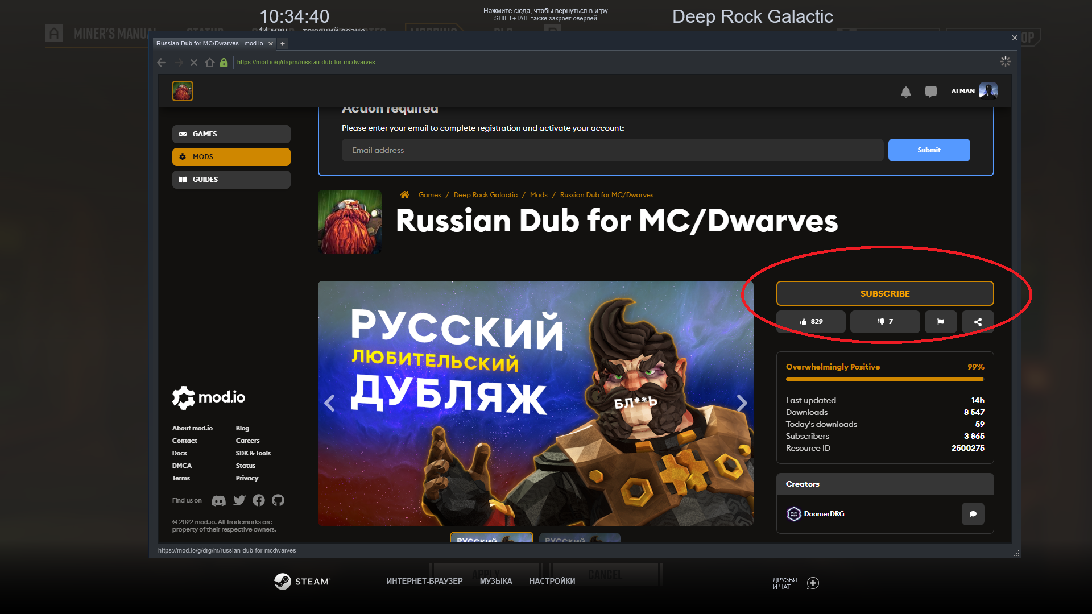
Task: Show previous image with left chevron
Action: click(x=329, y=403)
